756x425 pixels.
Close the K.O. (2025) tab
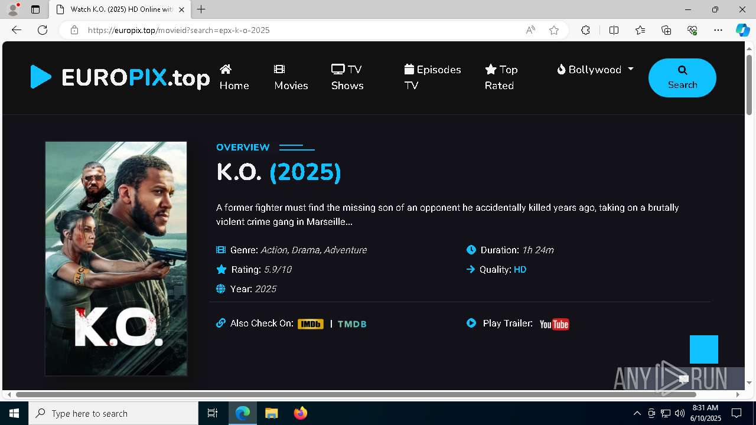(x=181, y=9)
